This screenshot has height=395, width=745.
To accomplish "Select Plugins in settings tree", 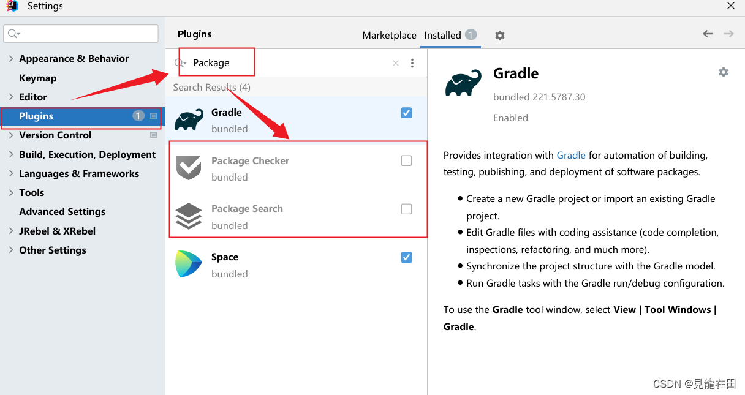I will coord(82,116).
